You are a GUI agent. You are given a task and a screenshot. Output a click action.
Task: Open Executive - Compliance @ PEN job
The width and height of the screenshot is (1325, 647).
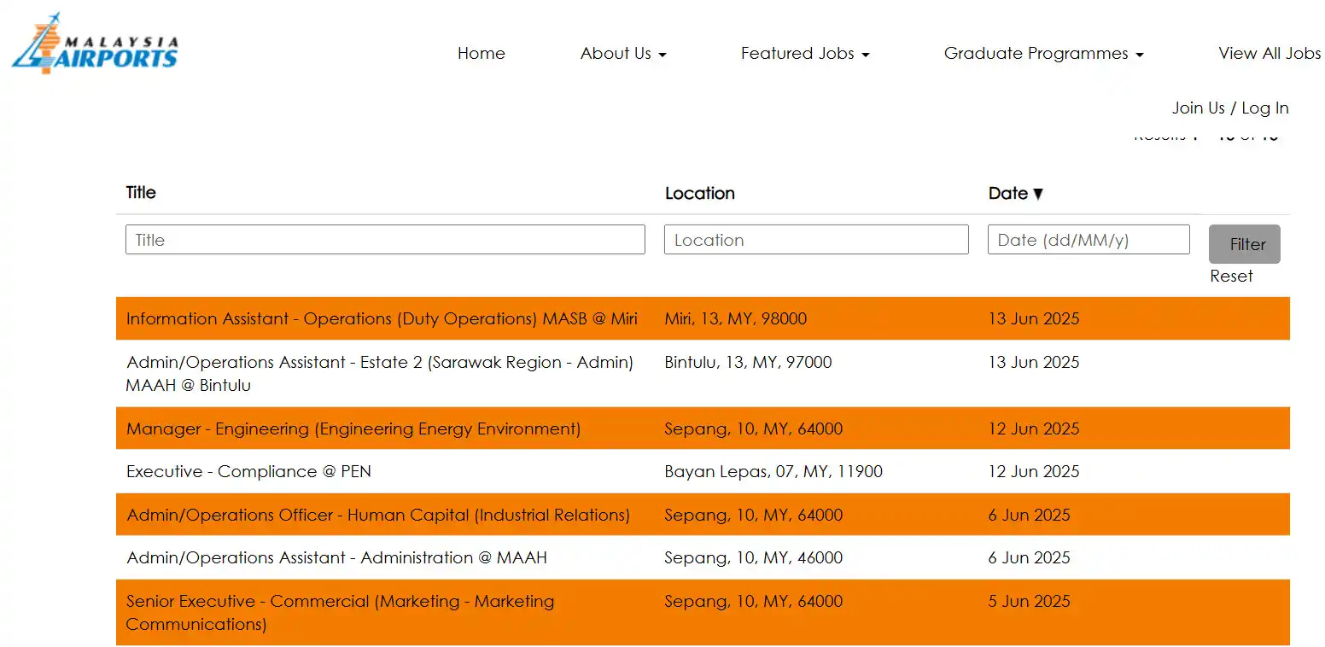(x=248, y=471)
